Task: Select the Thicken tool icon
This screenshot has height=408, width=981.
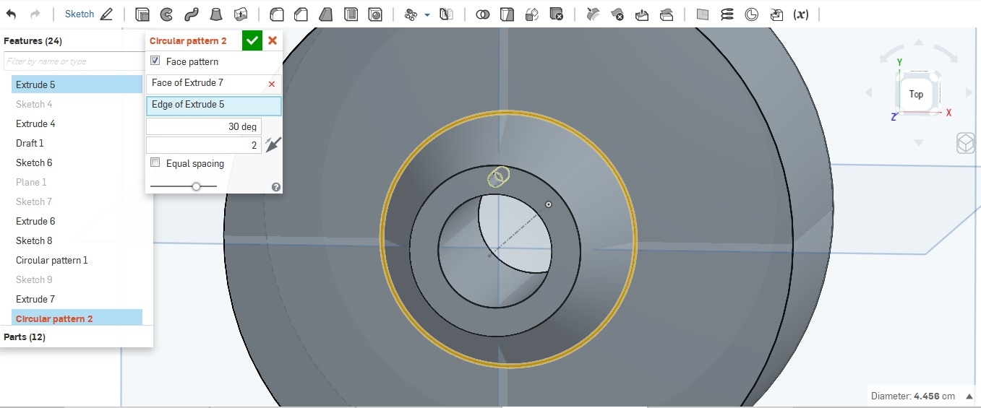Action: click(241, 14)
